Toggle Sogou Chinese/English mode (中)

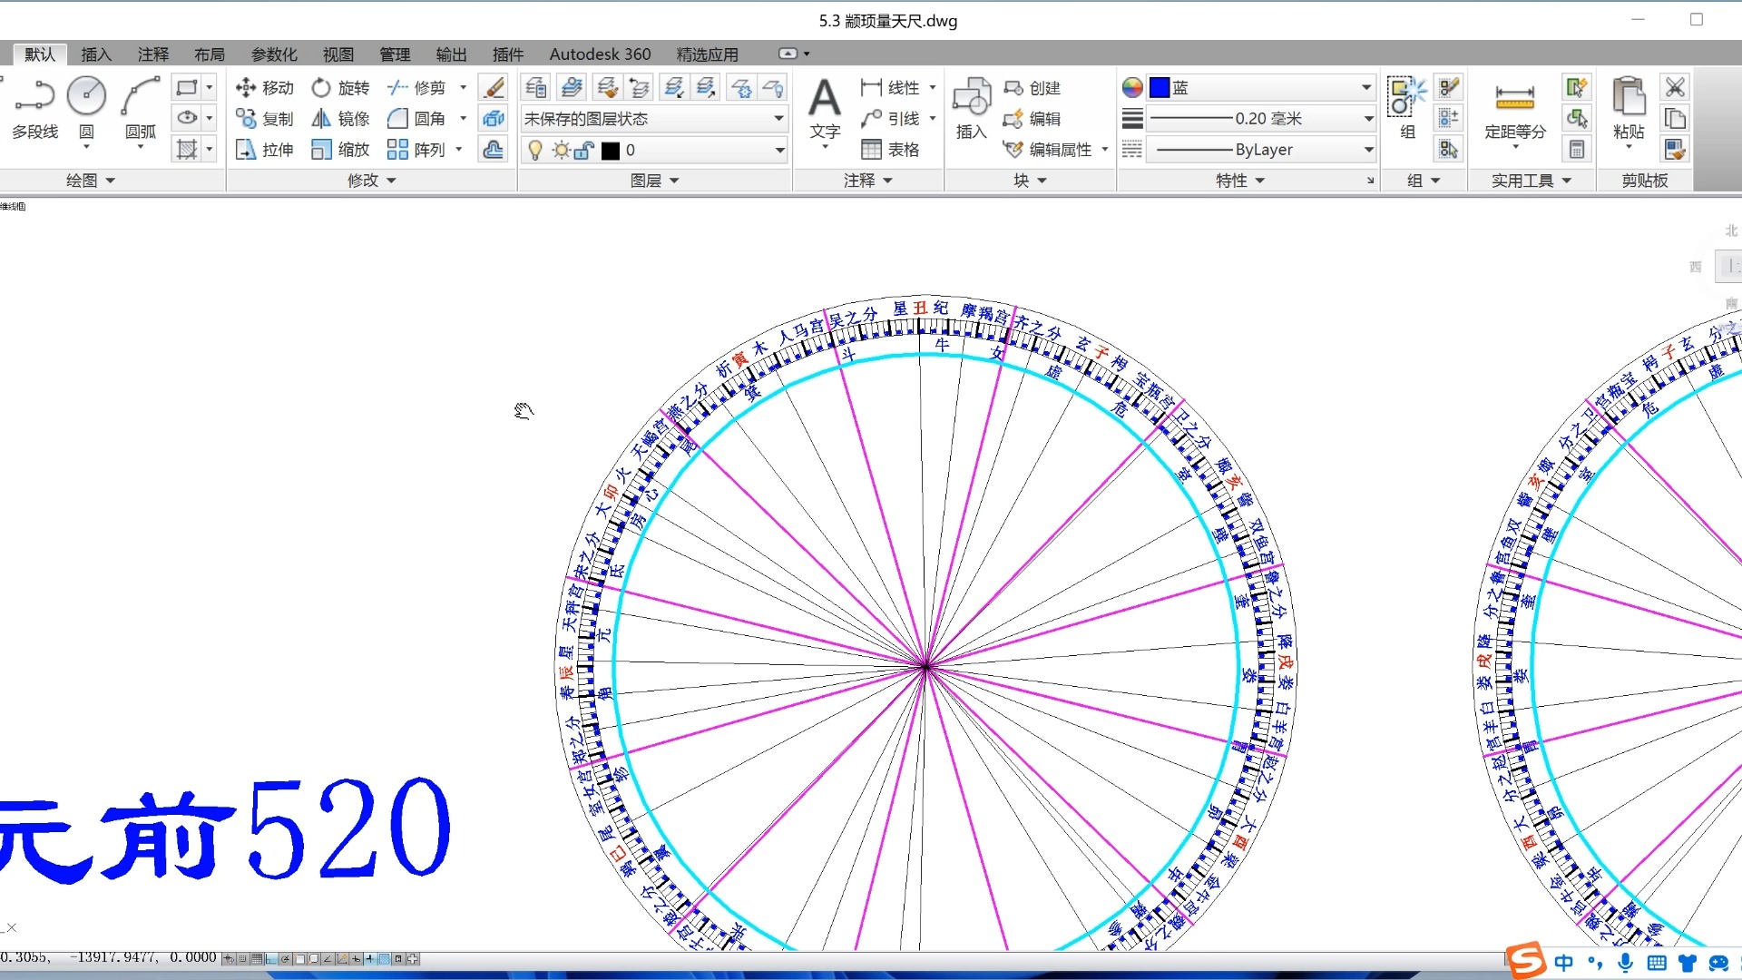click(x=1564, y=963)
